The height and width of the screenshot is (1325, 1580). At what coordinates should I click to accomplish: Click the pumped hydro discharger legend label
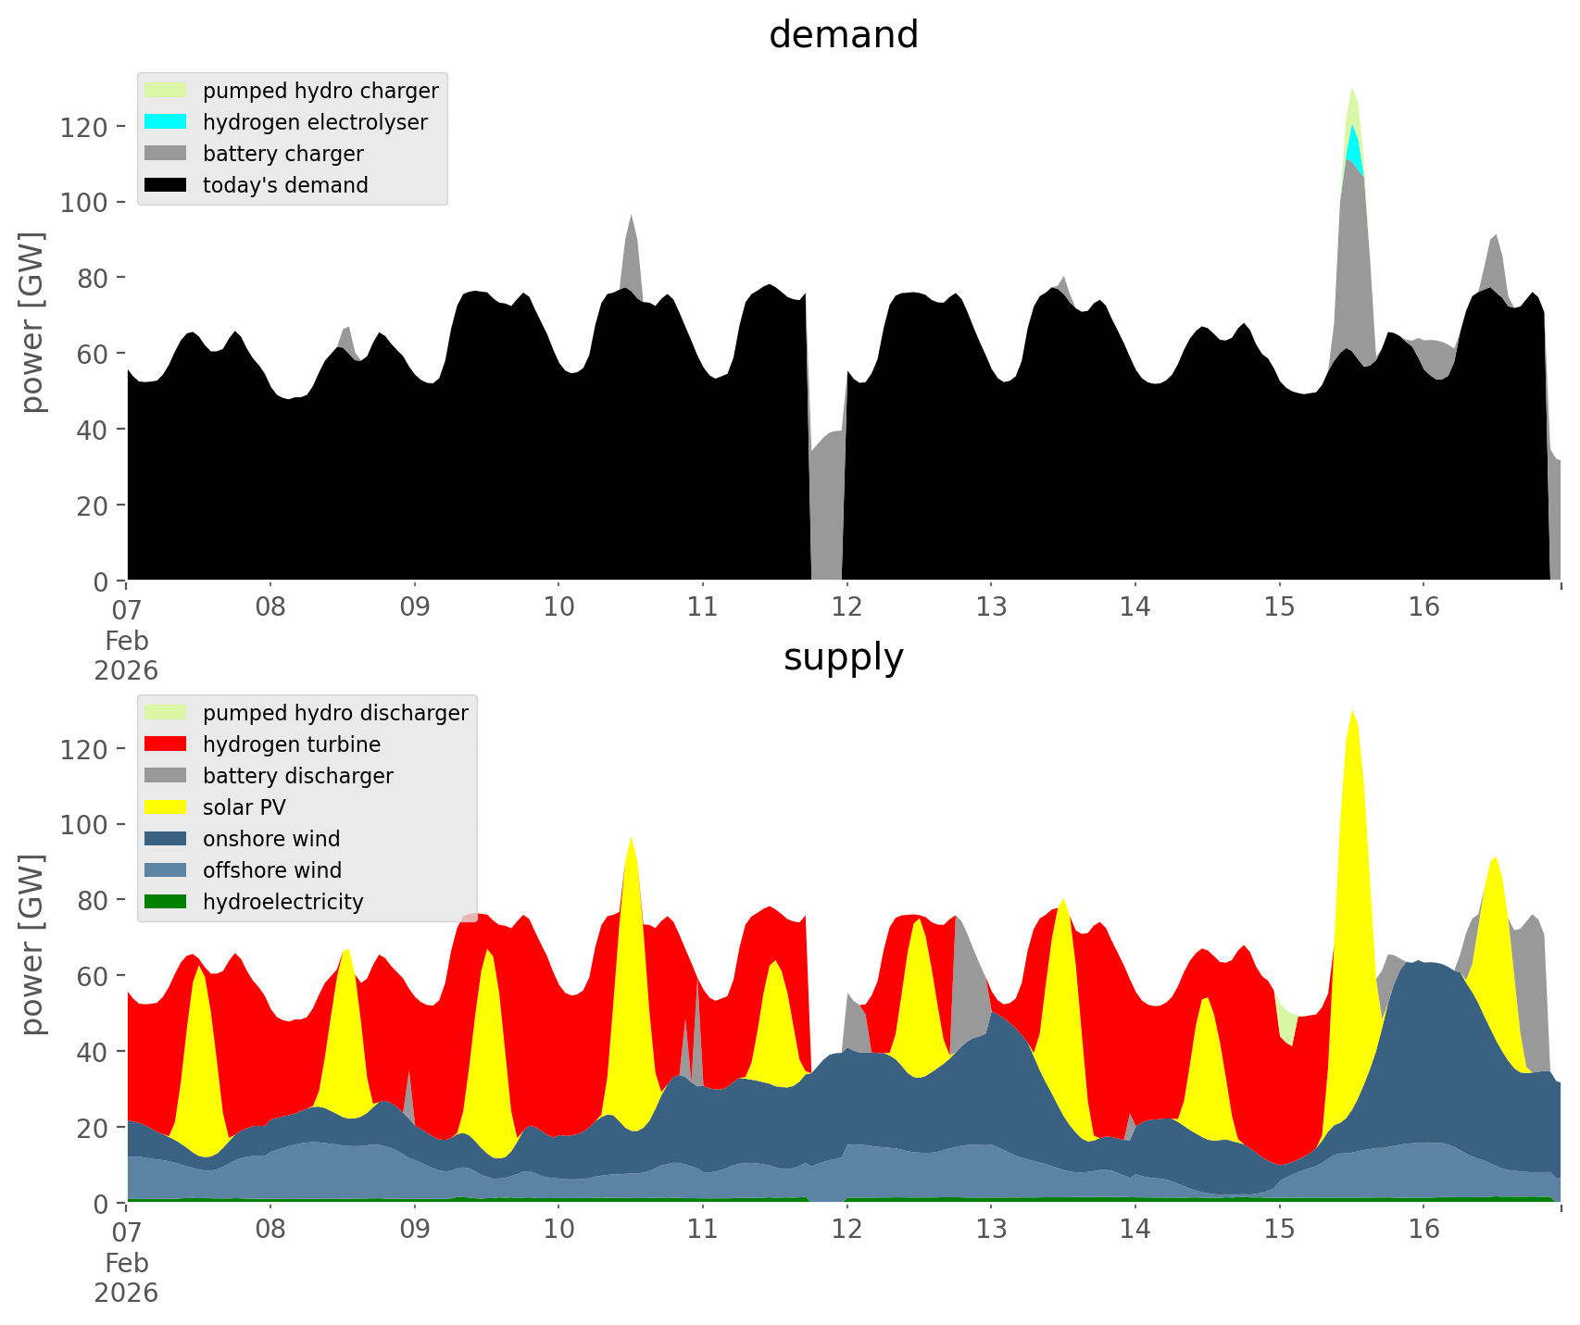pos(335,713)
